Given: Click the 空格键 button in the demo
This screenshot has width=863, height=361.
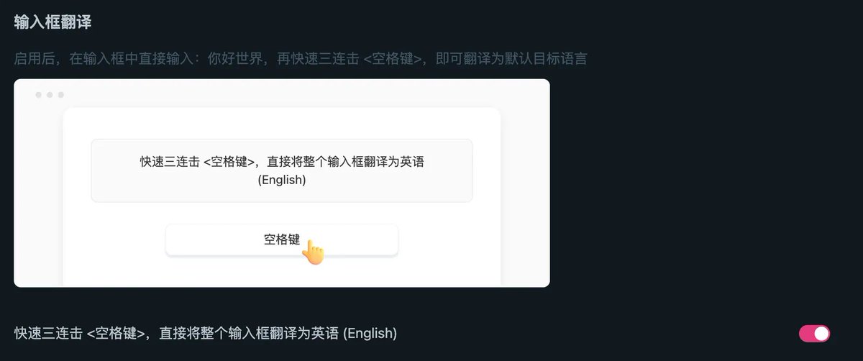Looking at the screenshot, I should coord(281,240).
